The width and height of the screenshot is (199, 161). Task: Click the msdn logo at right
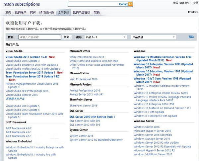coord(193,12)
